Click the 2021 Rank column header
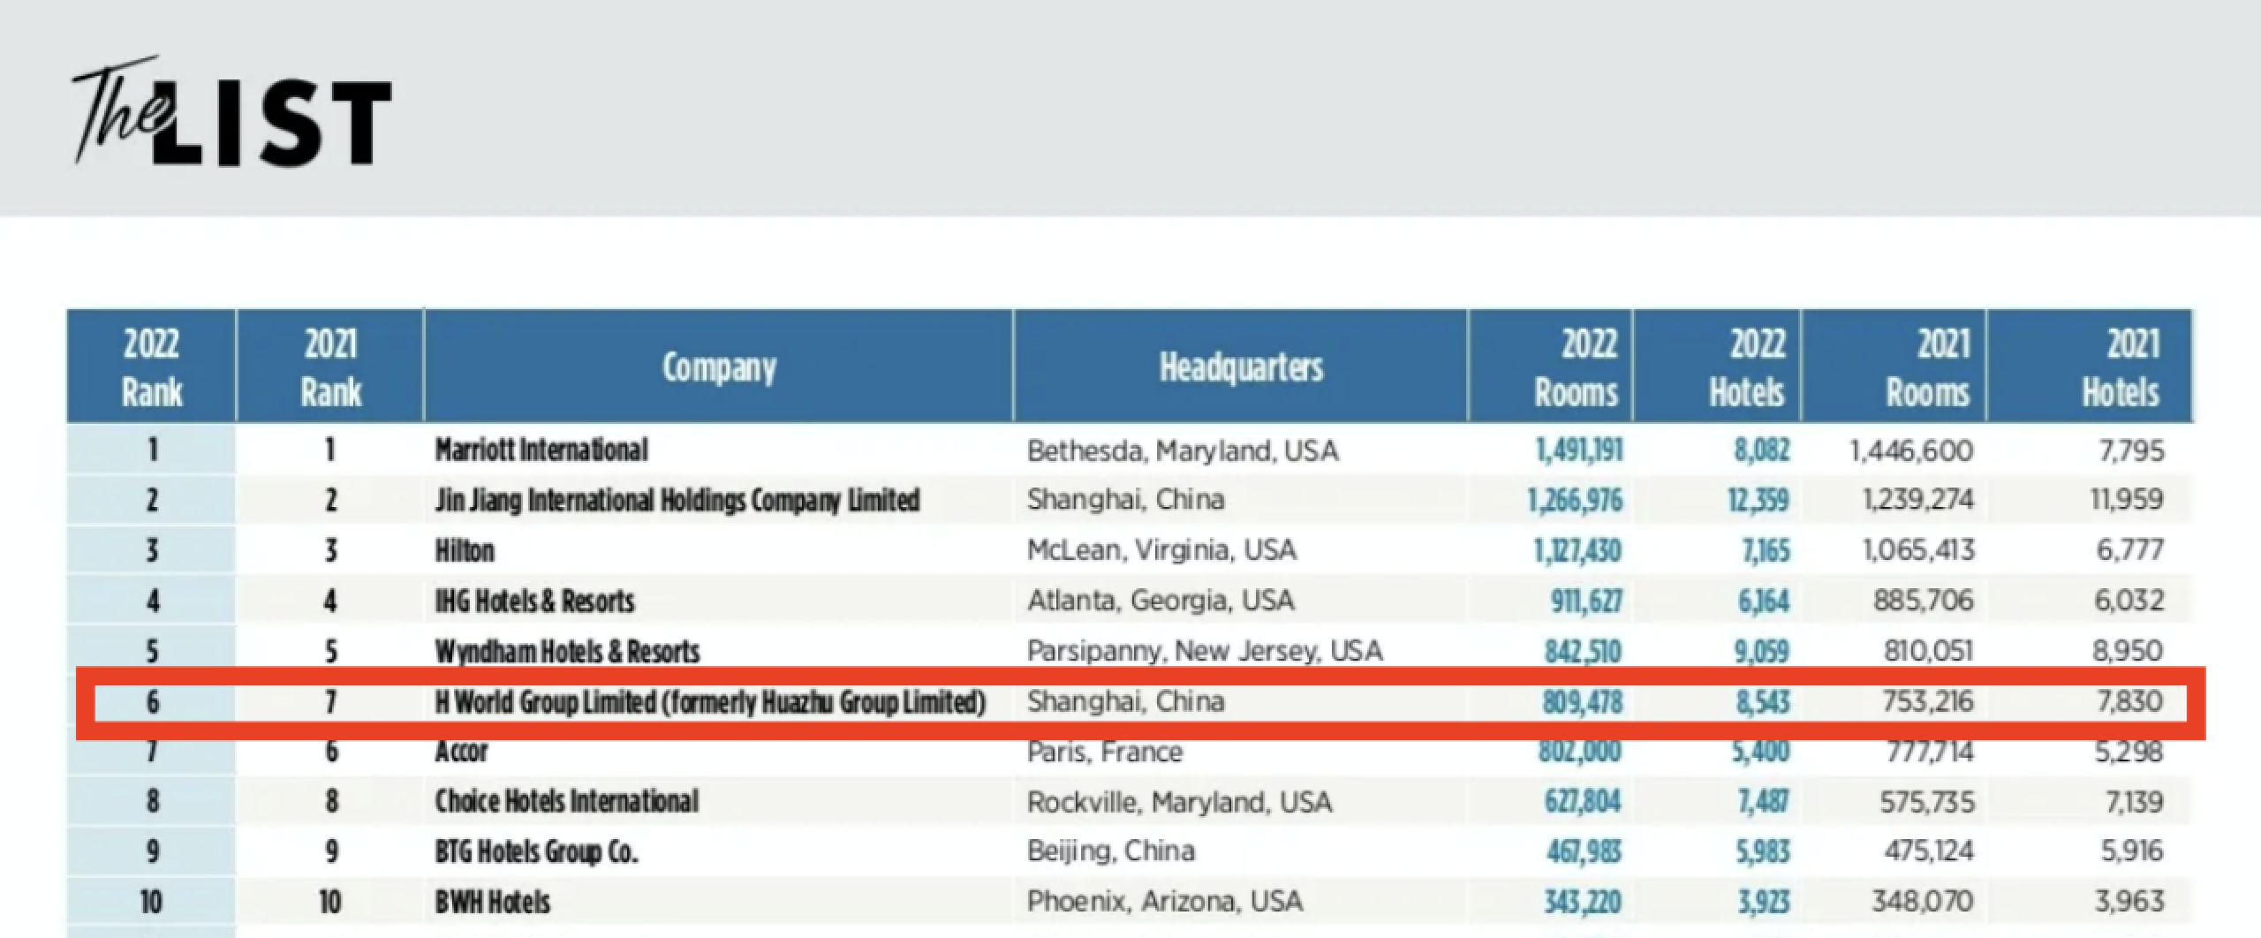Screen dimensions: 2261x938 tap(330, 367)
